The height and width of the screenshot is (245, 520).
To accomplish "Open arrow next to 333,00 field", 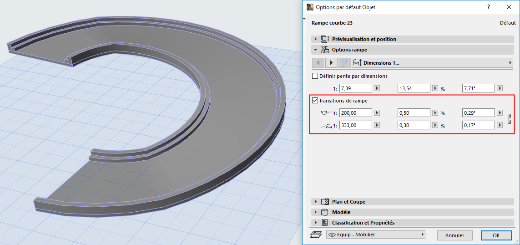I will pyautogui.click(x=377, y=125).
